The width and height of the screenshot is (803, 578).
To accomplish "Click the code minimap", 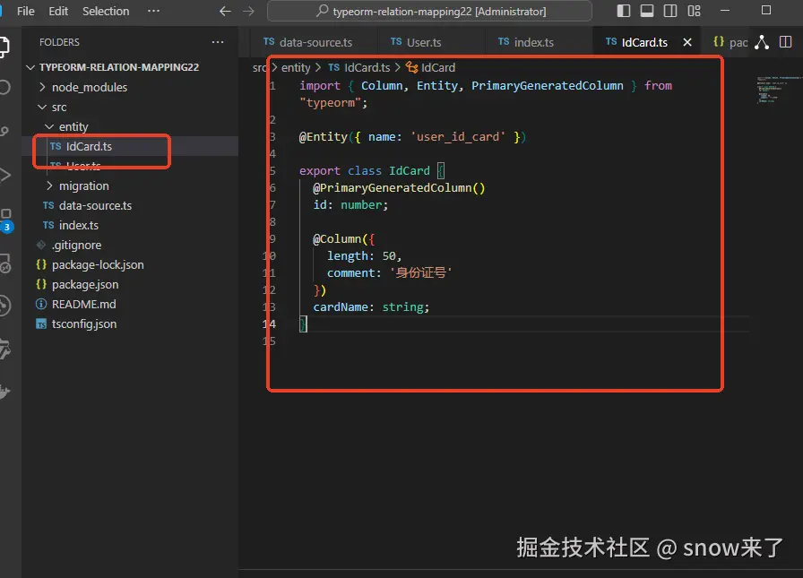I will (777, 90).
